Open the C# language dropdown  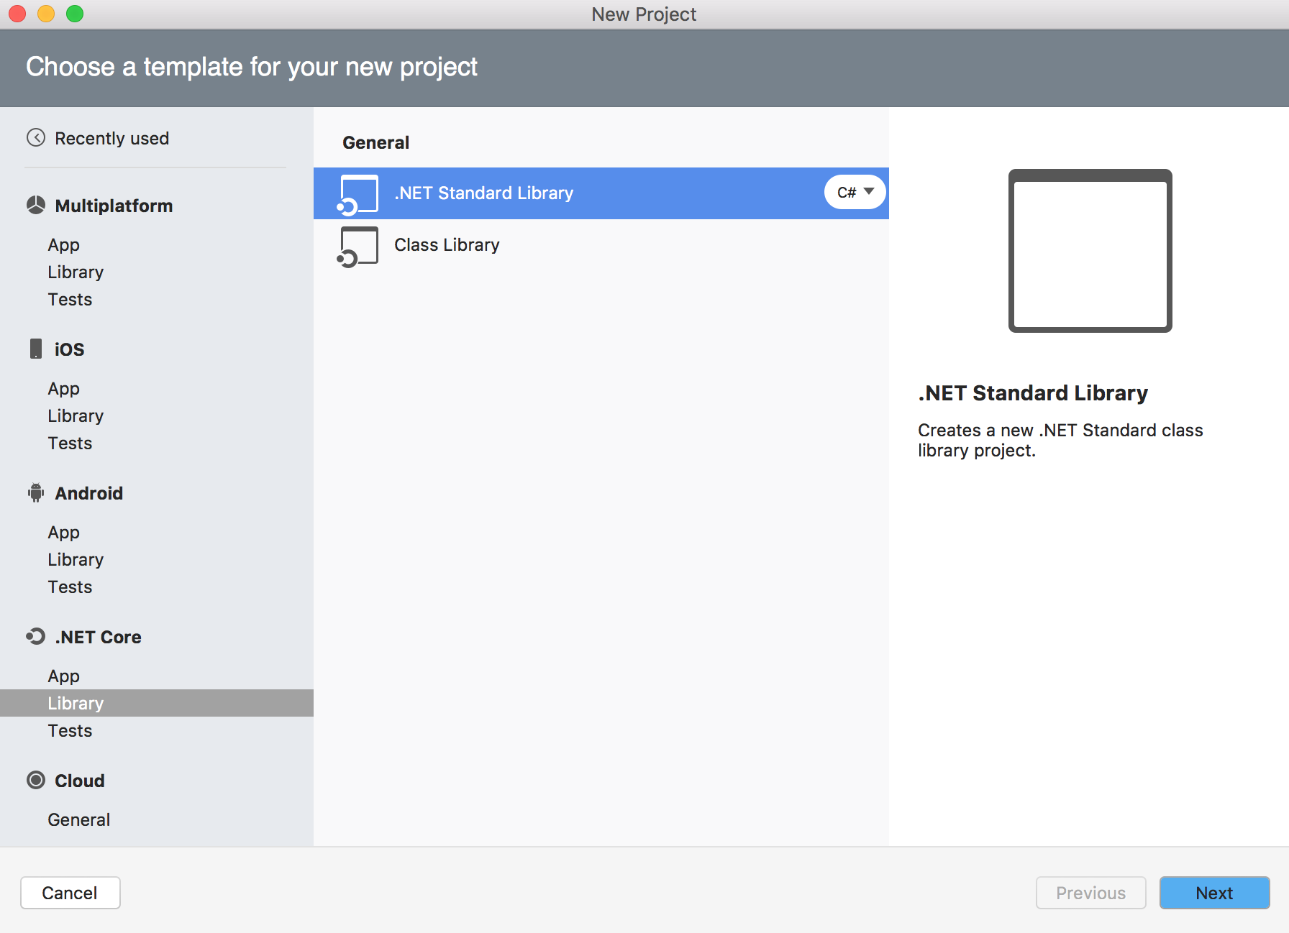point(855,192)
